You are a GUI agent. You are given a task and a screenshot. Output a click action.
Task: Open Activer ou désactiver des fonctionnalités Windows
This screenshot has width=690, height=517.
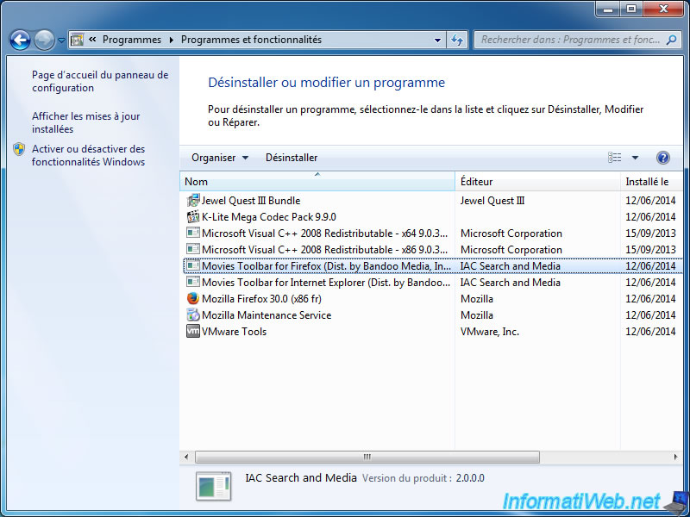[x=88, y=155]
